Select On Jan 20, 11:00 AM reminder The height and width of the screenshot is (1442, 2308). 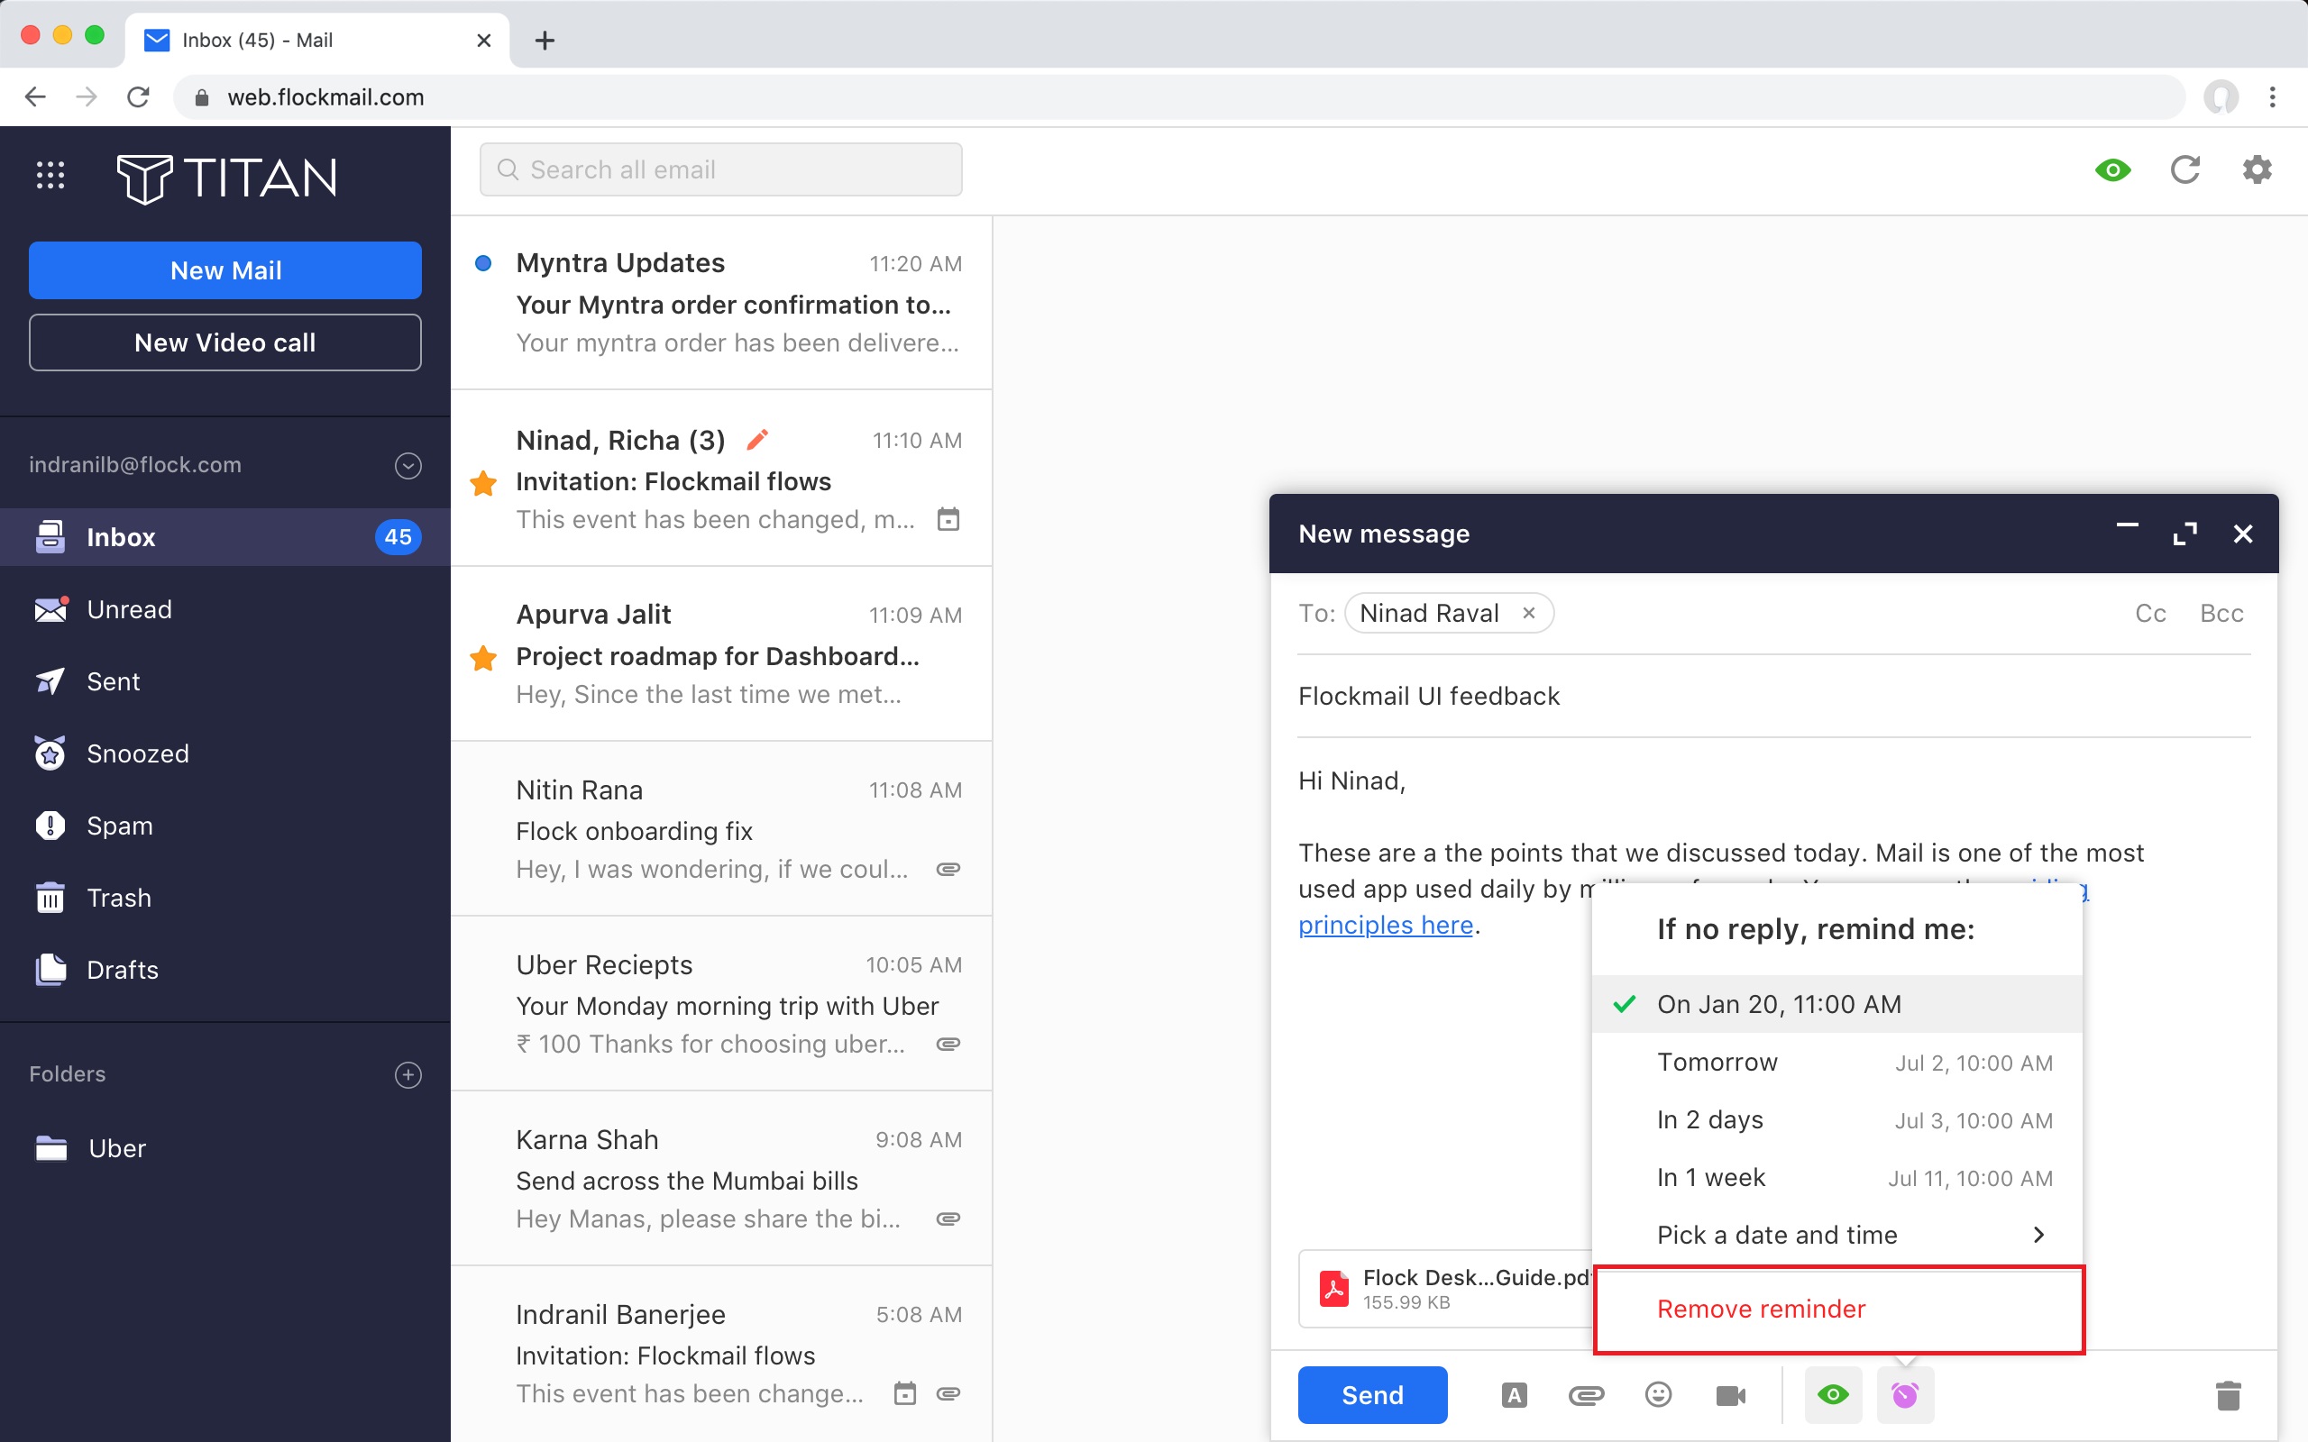coord(1836,1004)
